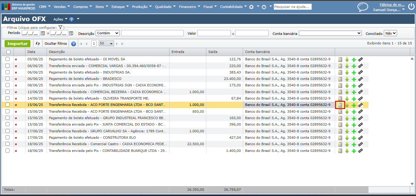This screenshot has width=416, height=196.
Task: Click the power logout icon
Action: 411,7
